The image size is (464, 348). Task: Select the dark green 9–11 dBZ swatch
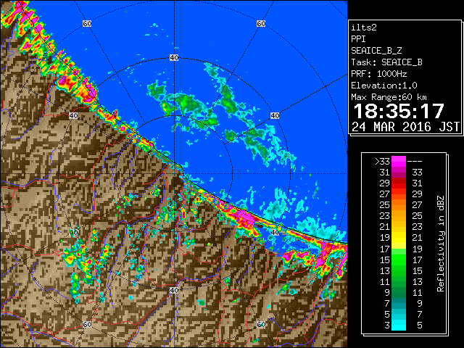pyautogui.click(x=399, y=292)
